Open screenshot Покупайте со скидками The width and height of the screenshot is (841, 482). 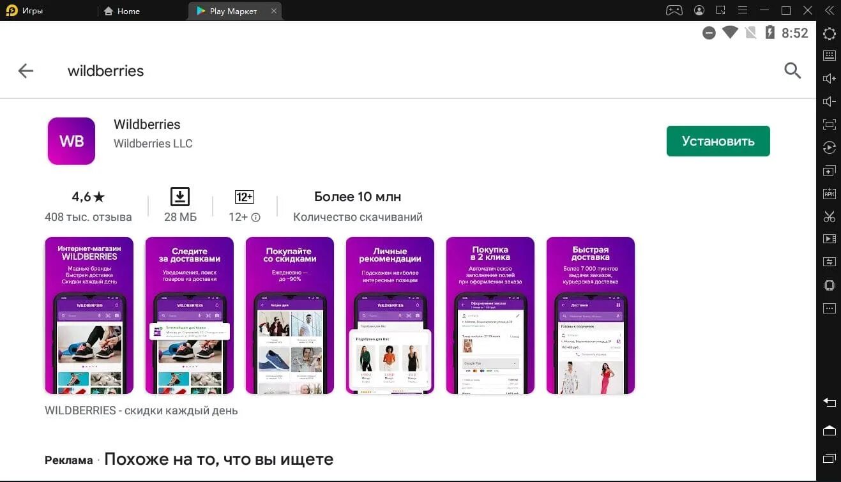coord(290,315)
